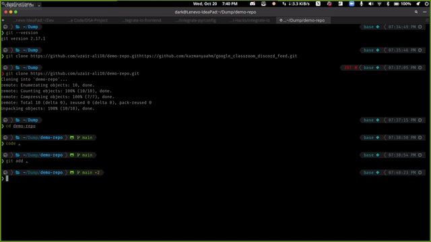Viewport: 431px width, 242px height.
Task: Open the notifications panel icon
Action: 418,4
